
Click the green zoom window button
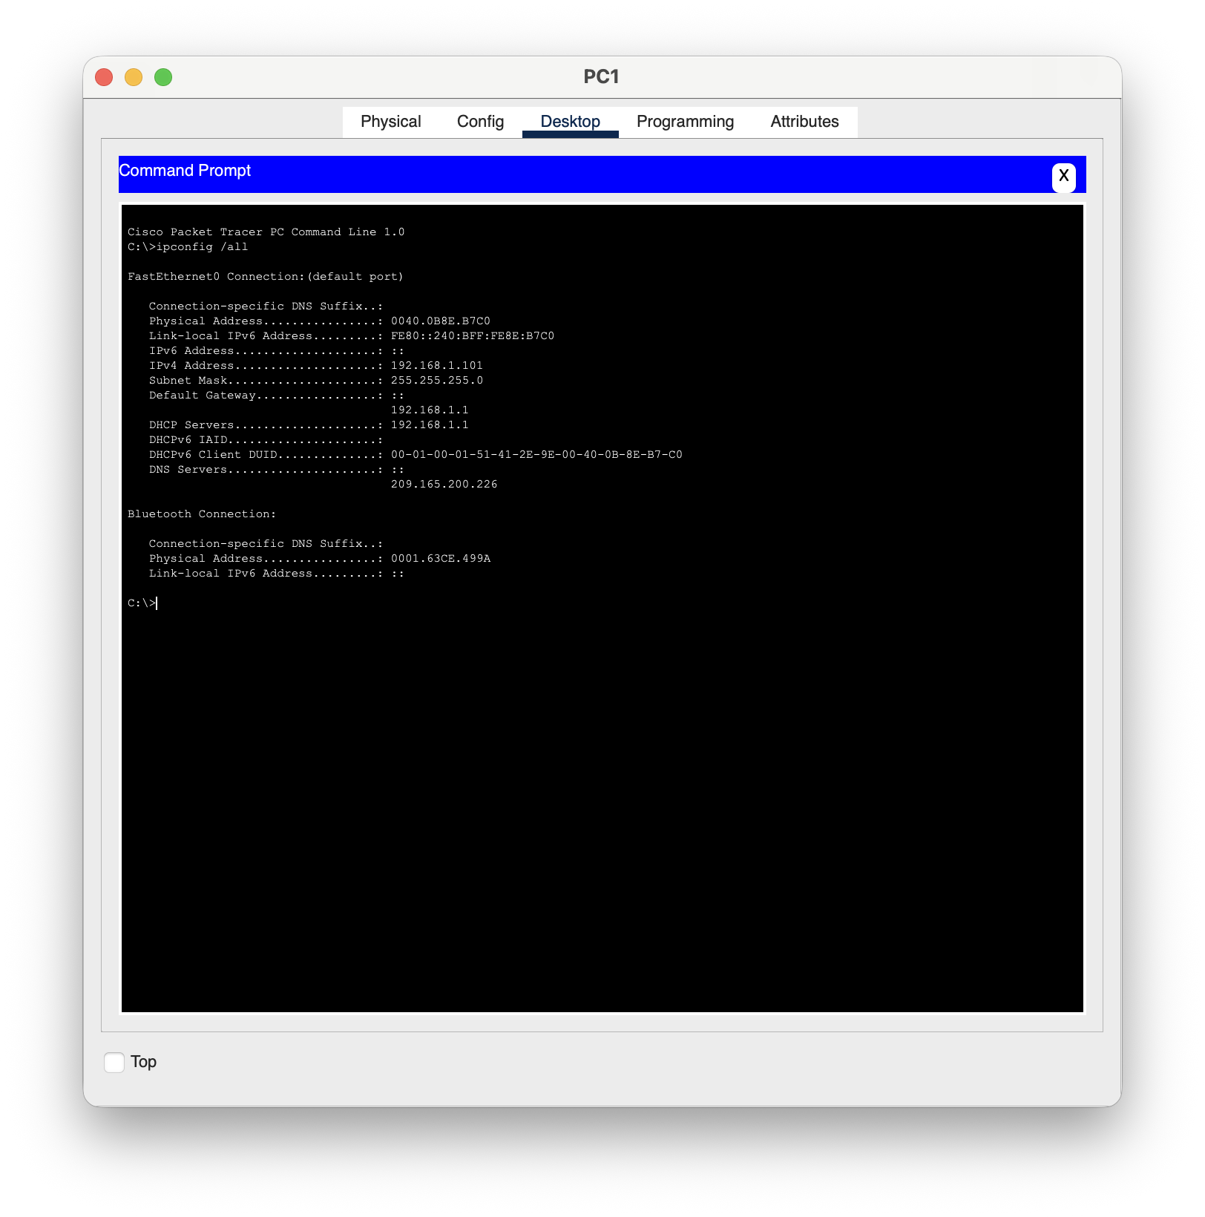coord(163,77)
